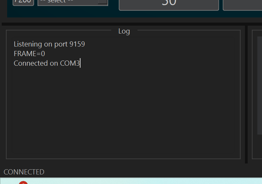Viewport: 262px width, 184px height.
Task: Click the scrollbar track in the right panel
Action: [260, 86]
